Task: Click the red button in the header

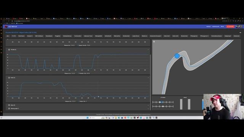Action: click(x=230, y=27)
